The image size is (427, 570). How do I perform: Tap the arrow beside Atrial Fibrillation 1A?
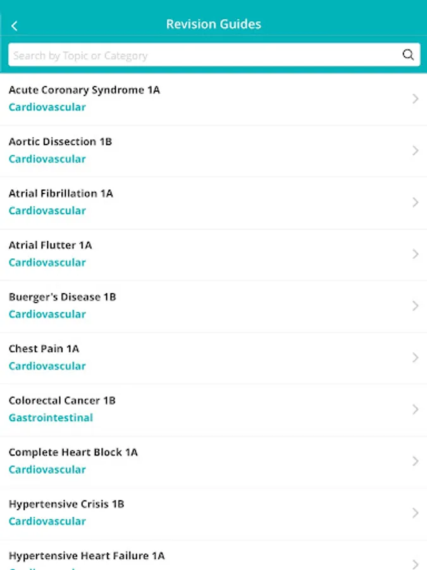click(x=416, y=202)
